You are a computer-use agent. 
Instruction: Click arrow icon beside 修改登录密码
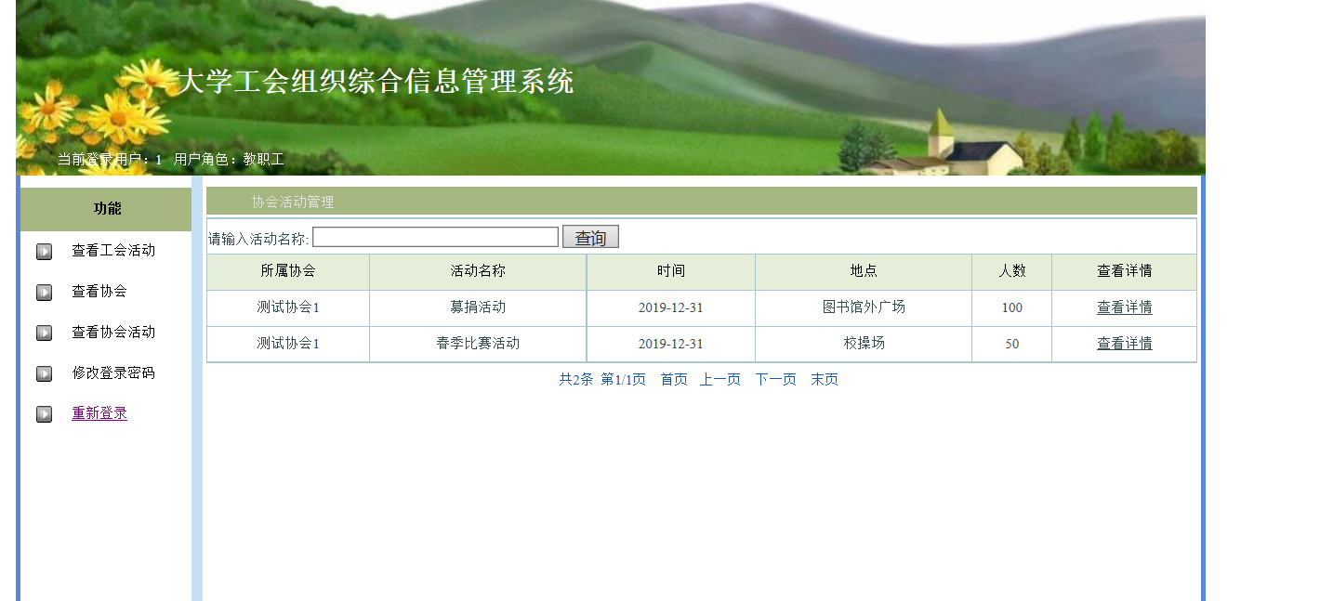(x=44, y=374)
